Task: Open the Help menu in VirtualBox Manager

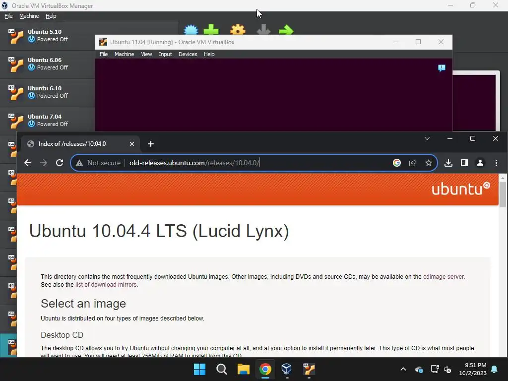Action: pos(51,16)
